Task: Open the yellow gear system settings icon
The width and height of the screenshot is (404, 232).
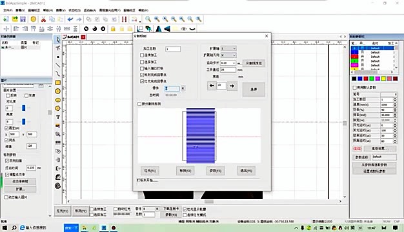Action: (34, 19)
